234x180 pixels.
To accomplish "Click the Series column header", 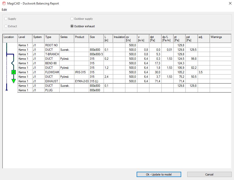I will point(67,38).
